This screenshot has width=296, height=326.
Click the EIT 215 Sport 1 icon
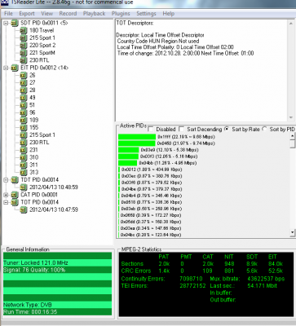point(24,135)
